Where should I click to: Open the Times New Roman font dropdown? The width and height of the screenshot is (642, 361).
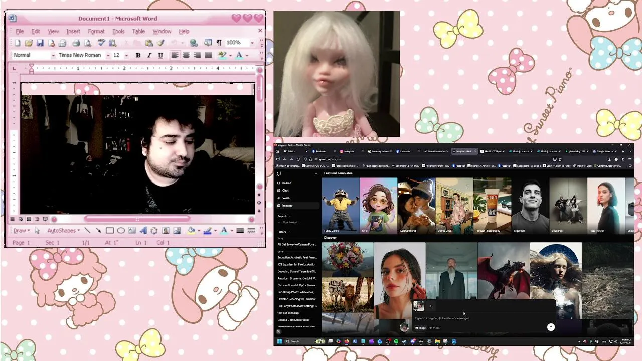click(x=108, y=55)
